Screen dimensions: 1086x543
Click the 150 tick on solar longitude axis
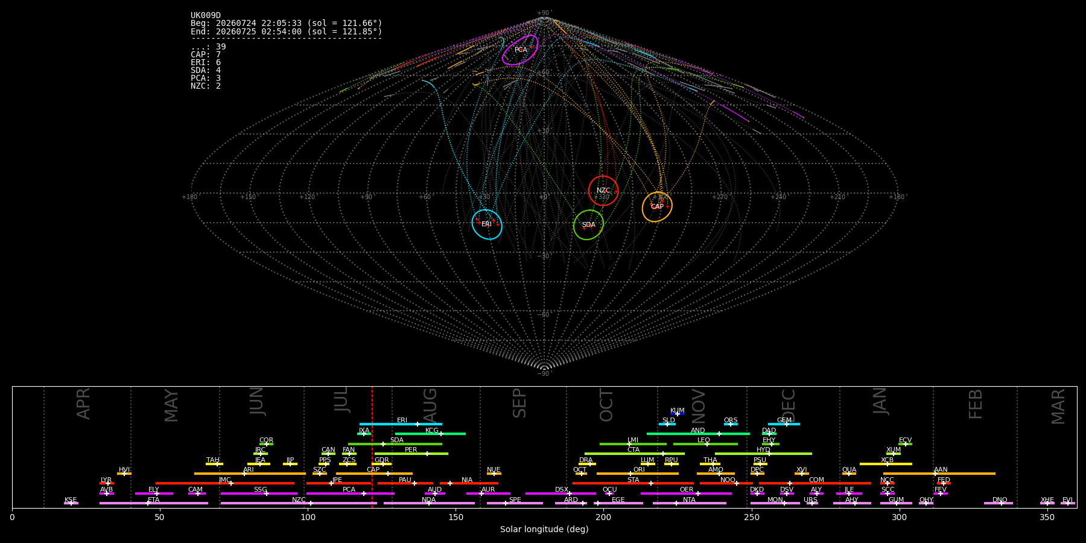[456, 518]
